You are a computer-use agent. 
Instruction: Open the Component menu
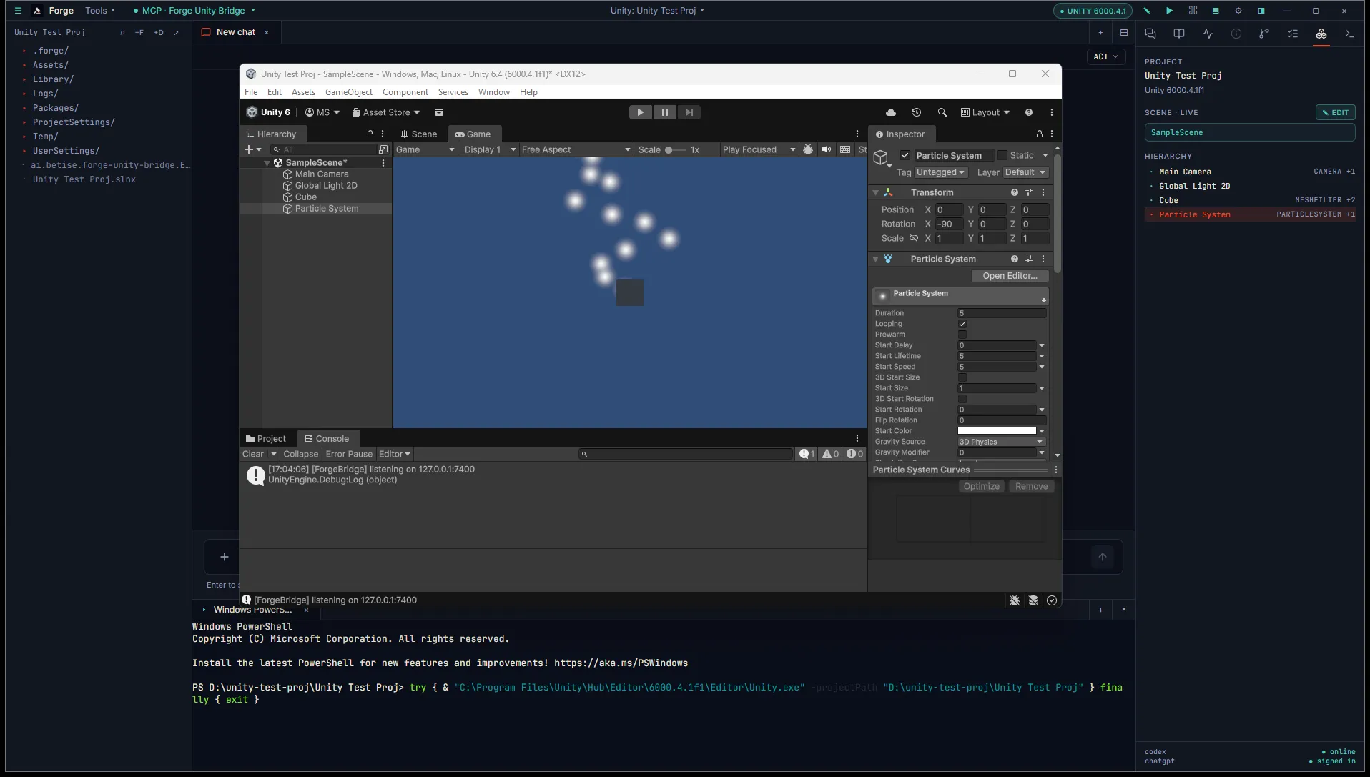click(x=405, y=92)
